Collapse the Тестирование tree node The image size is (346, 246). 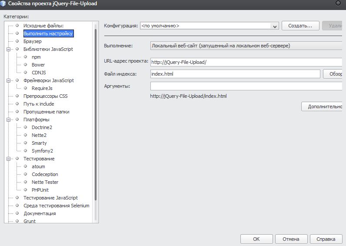8,159
